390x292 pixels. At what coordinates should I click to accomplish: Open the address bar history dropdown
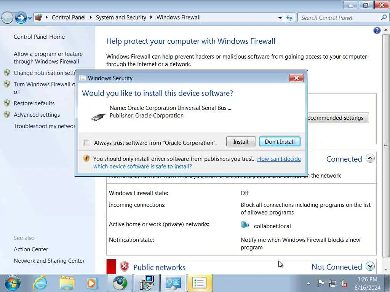click(x=280, y=18)
